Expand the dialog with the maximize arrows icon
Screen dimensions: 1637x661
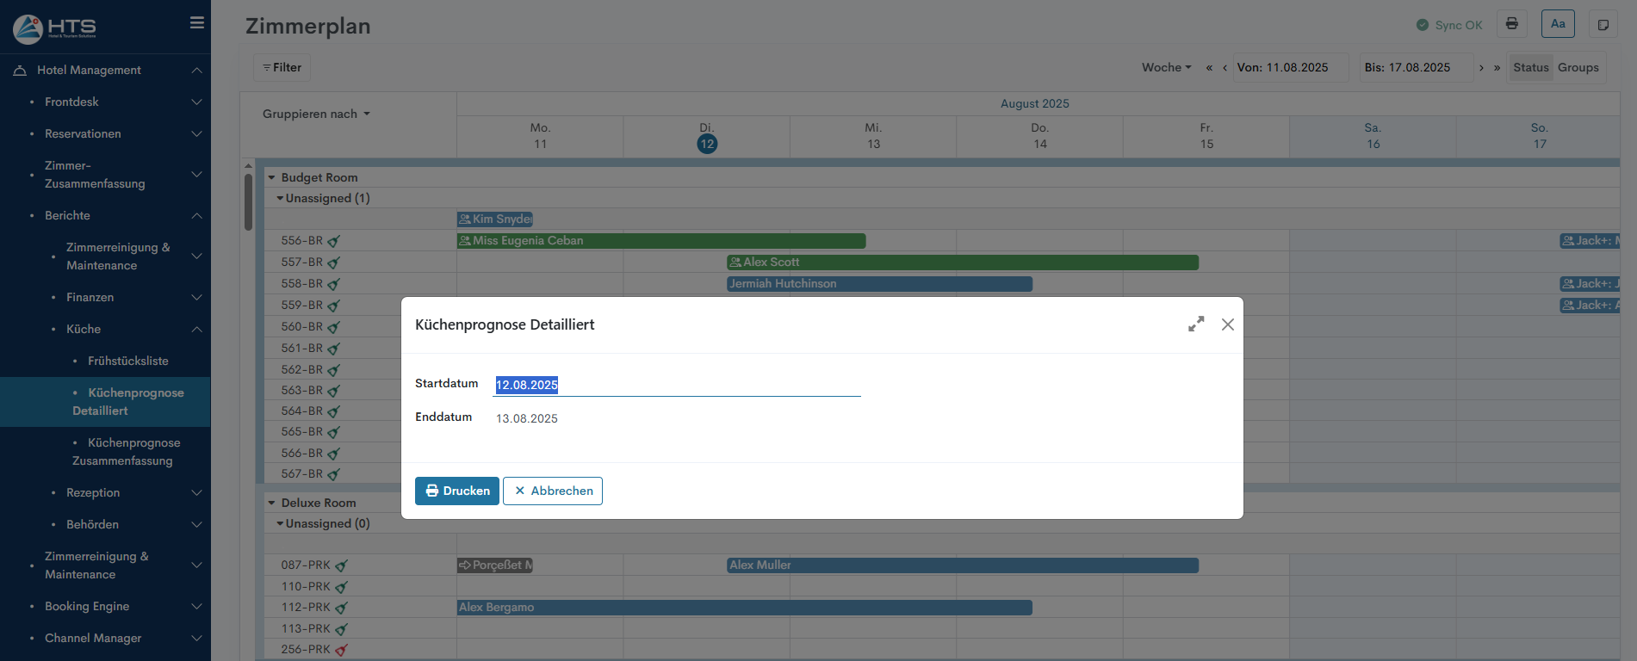tap(1196, 324)
